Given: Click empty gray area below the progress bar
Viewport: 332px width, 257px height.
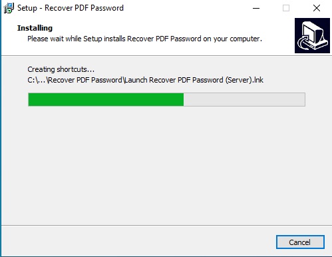Looking at the screenshot, I should [x=166, y=164].
